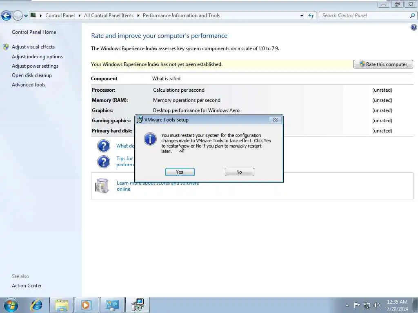The image size is (418, 313).
Task: Open the Windows Start menu
Action: 11,305
